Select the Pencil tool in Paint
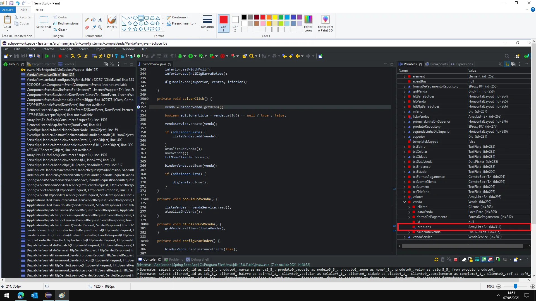Screen dimensions: 536x301 click(87, 20)
